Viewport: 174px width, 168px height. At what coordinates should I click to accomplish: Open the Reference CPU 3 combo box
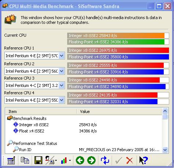click(x=35, y=85)
